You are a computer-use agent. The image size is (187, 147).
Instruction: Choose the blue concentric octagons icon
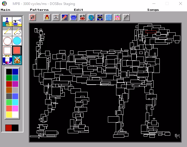point(109,17)
